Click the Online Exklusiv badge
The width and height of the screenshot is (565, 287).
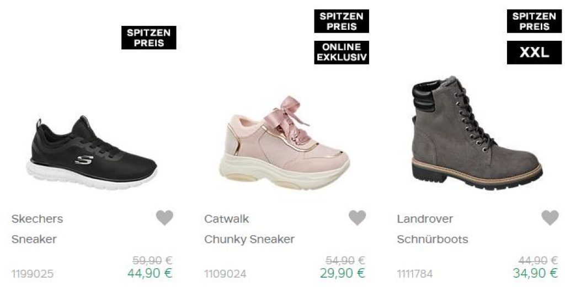click(342, 52)
